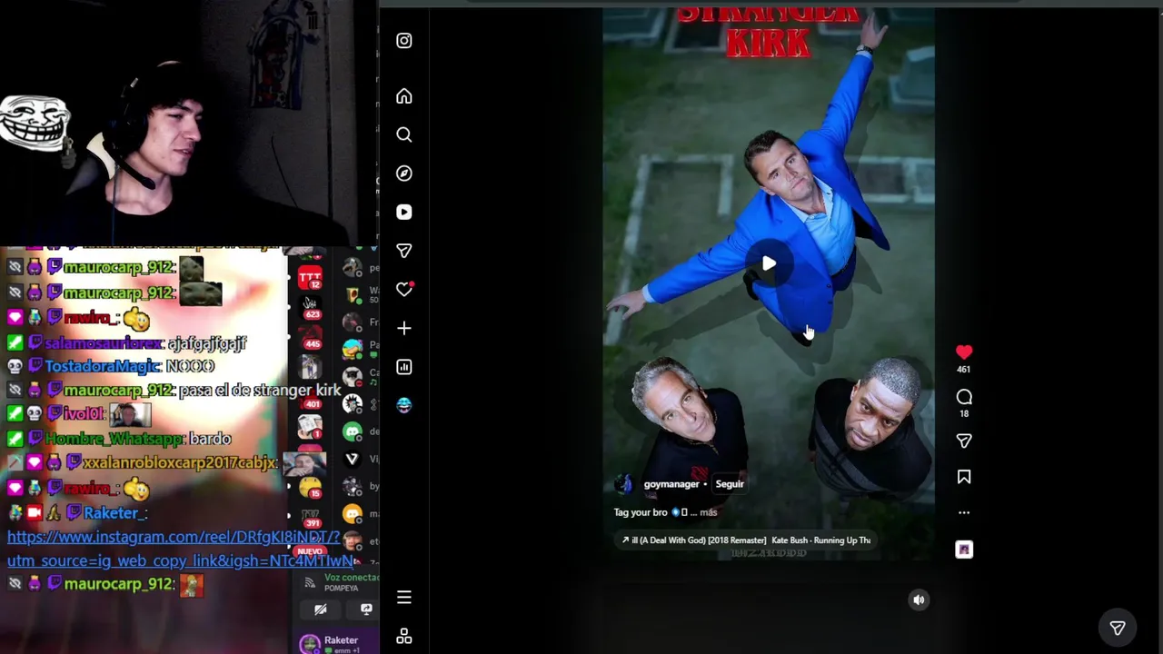Toggle Discord camera button
This screenshot has height=654, width=1163.
(x=320, y=609)
